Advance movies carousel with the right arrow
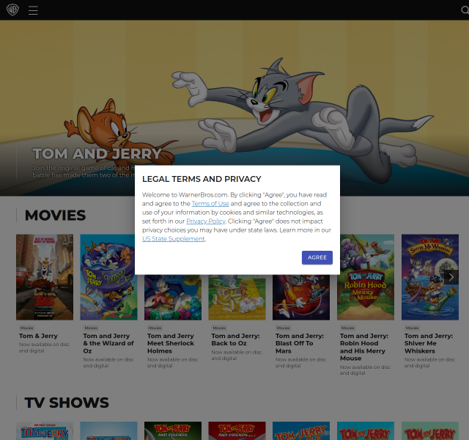This screenshot has height=440, width=469. pos(451,277)
